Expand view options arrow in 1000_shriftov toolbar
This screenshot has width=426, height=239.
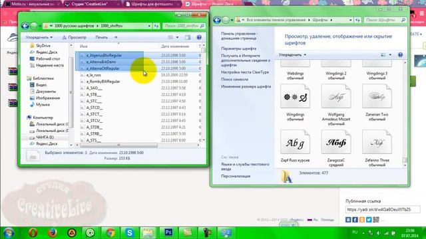[x=178, y=37]
